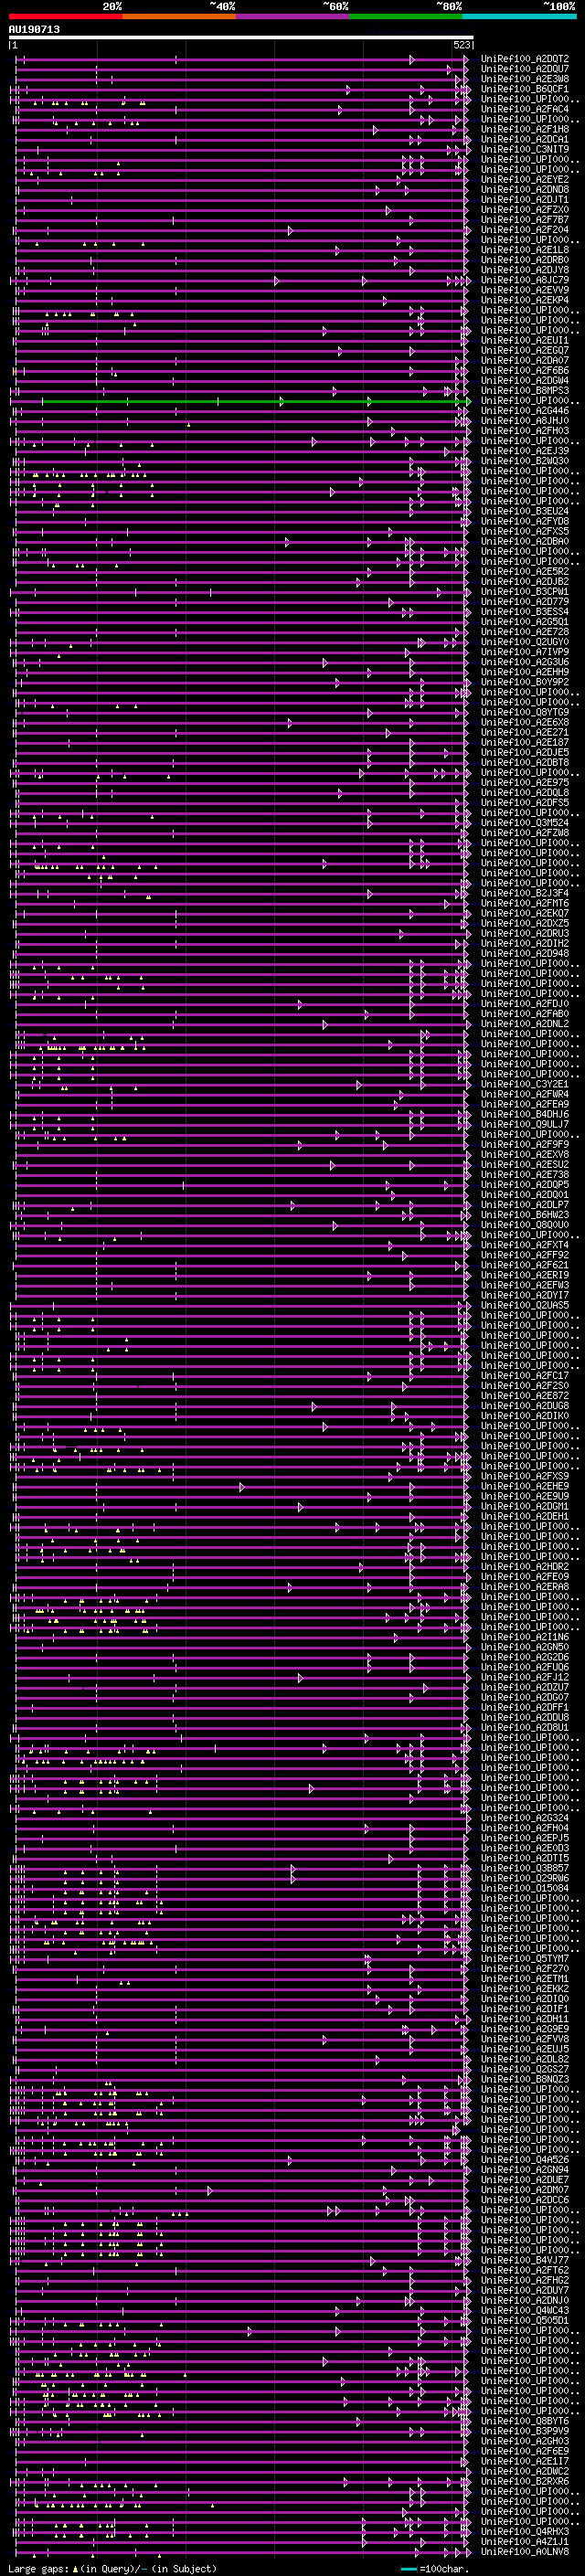585x2576 pixels.
Task: Open hit UniRef100_A2E3W8
Action: 524,79
